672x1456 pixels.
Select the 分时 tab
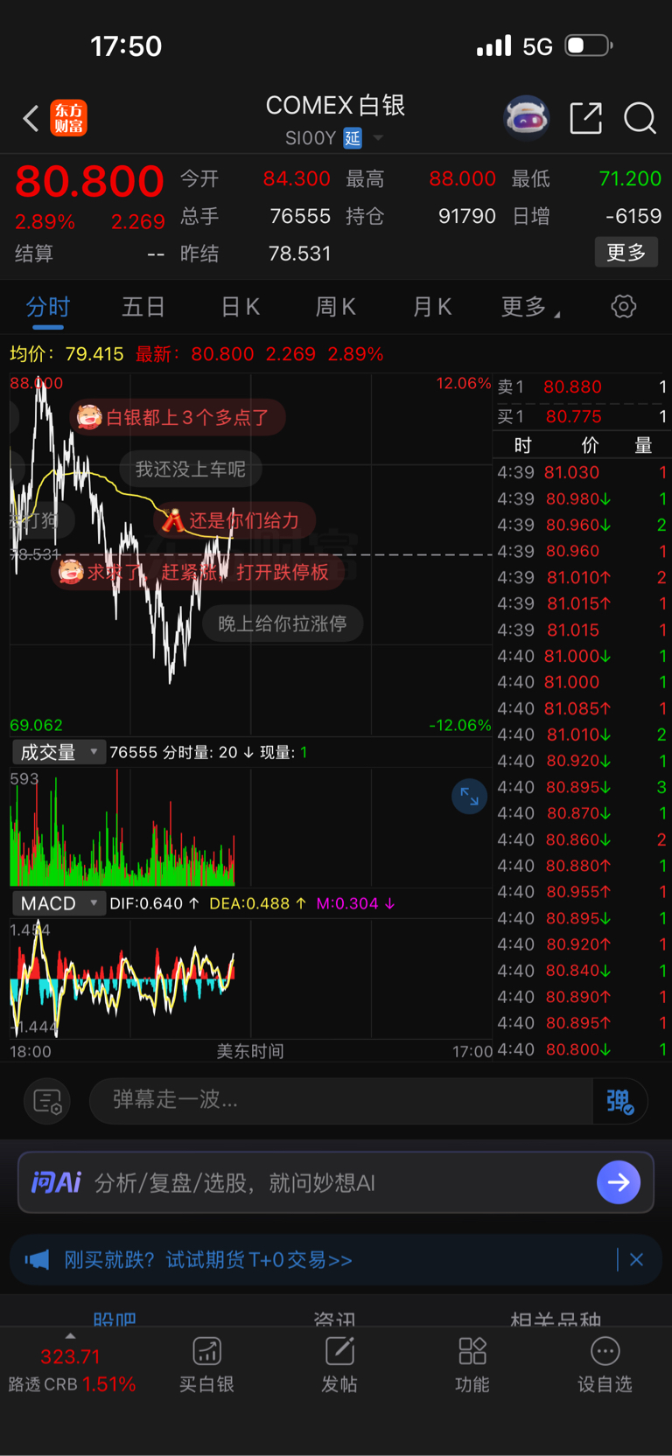coord(48,307)
